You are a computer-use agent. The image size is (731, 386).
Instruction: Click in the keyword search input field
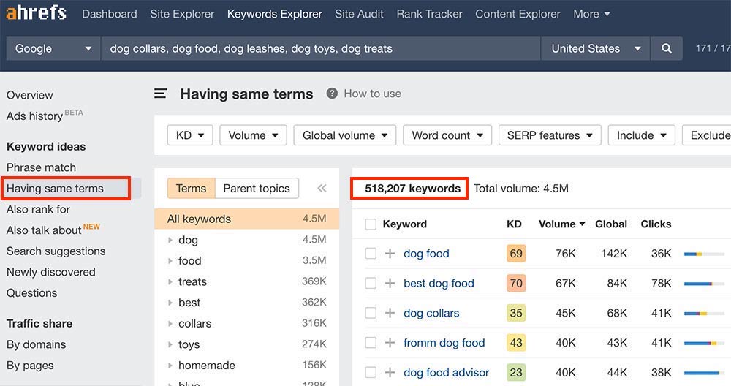click(x=321, y=48)
